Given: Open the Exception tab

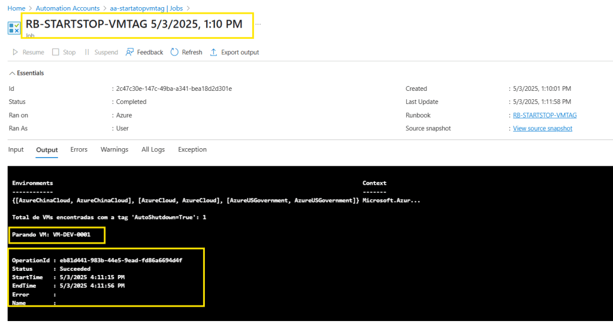Looking at the screenshot, I should coord(192,149).
